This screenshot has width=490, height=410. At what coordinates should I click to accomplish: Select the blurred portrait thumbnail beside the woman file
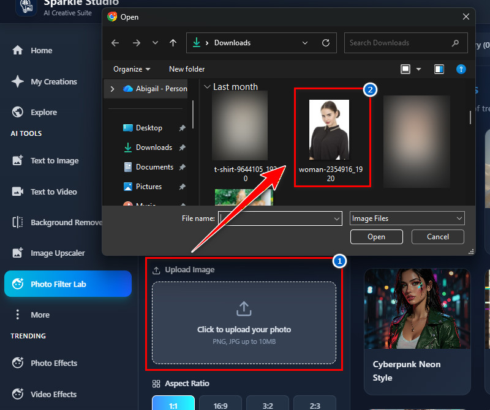coord(417,141)
